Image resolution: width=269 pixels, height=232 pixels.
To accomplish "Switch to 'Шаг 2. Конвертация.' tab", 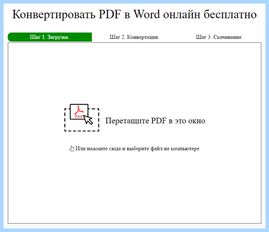I will coord(134,37).
